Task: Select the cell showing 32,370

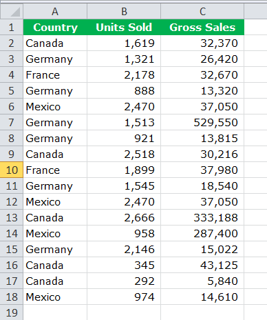Action: [x=202, y=43]
